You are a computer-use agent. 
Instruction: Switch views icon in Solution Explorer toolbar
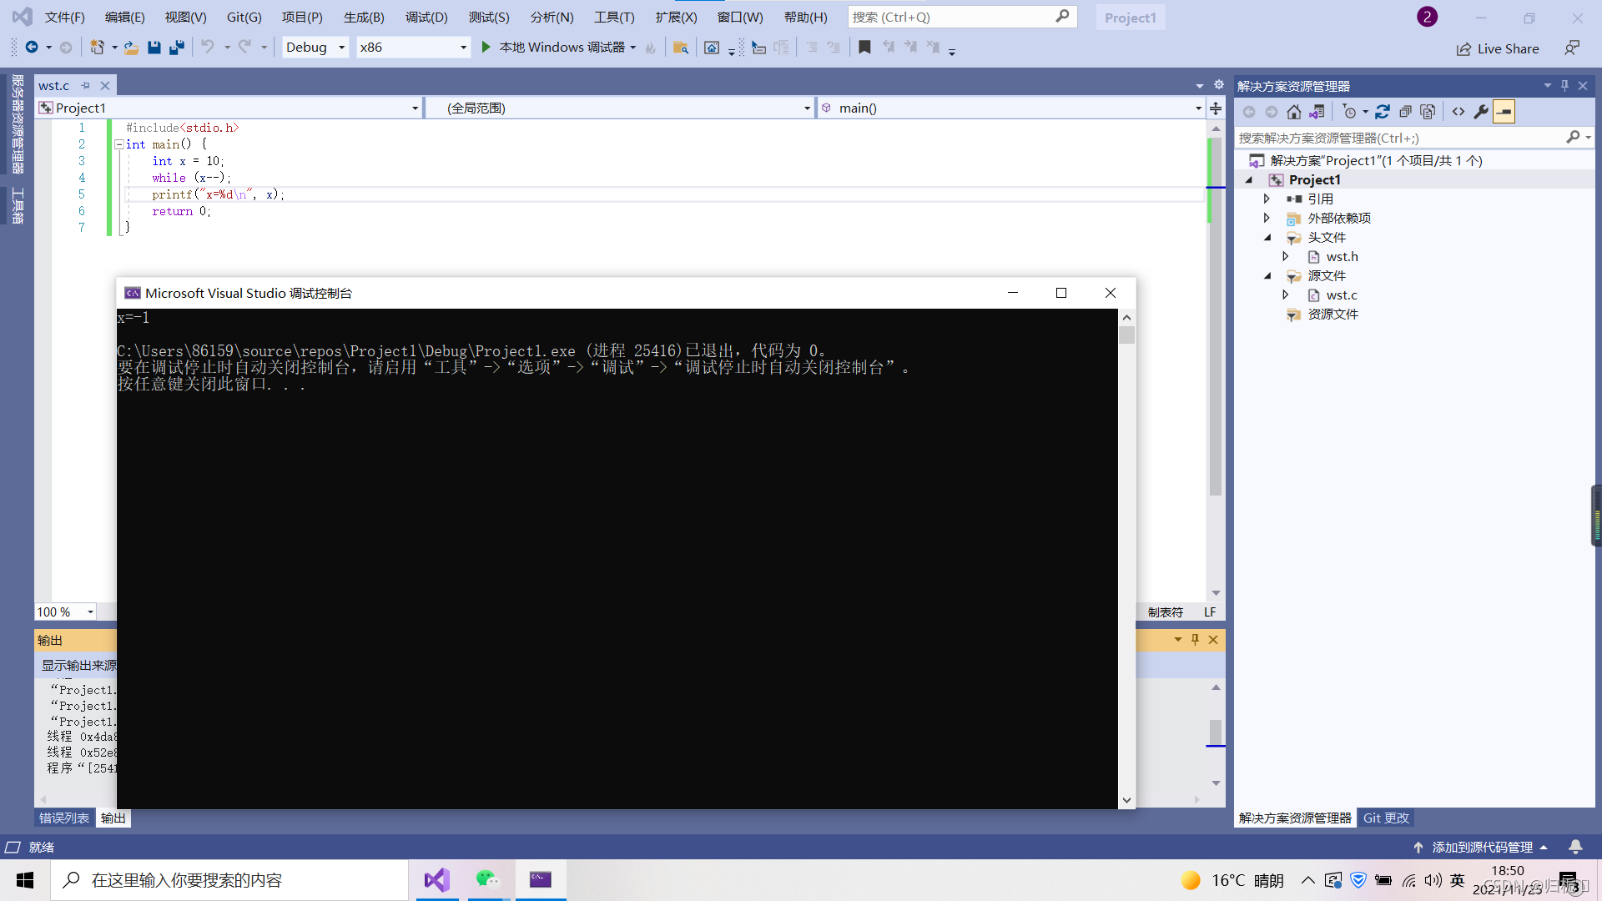tap(1317, 112)
